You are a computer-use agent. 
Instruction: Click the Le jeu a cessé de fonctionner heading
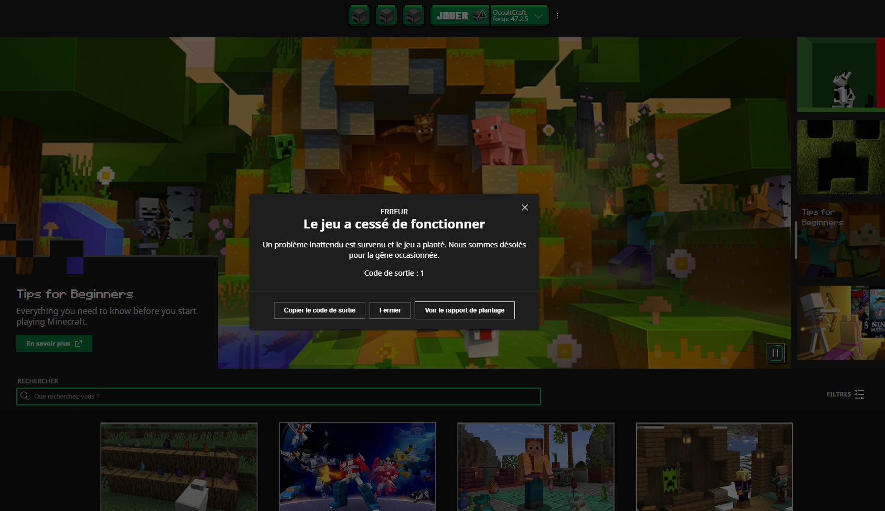(x=394, y=224)
